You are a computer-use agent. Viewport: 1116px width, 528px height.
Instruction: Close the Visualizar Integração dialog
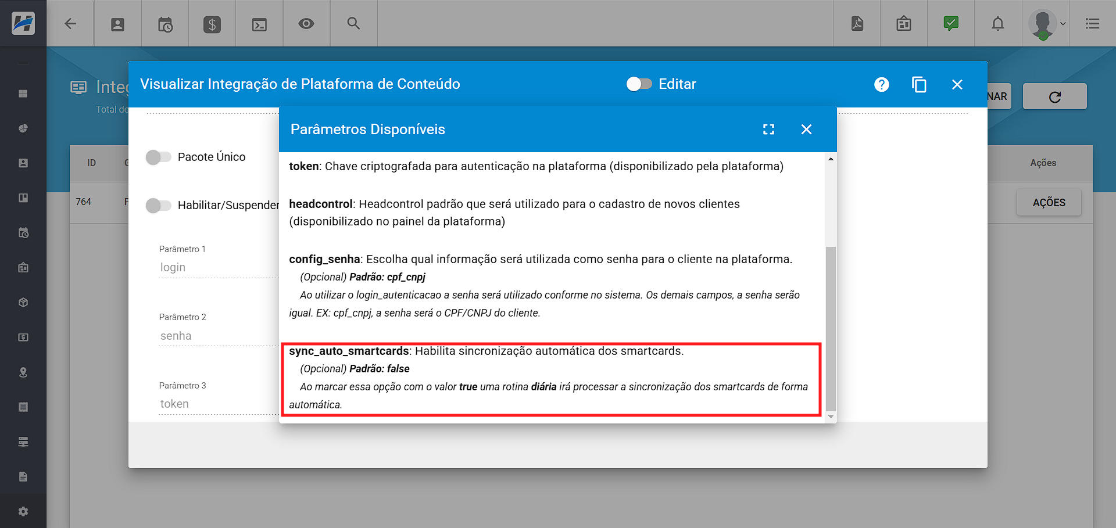pyautogui.click(x=957, y=84)
